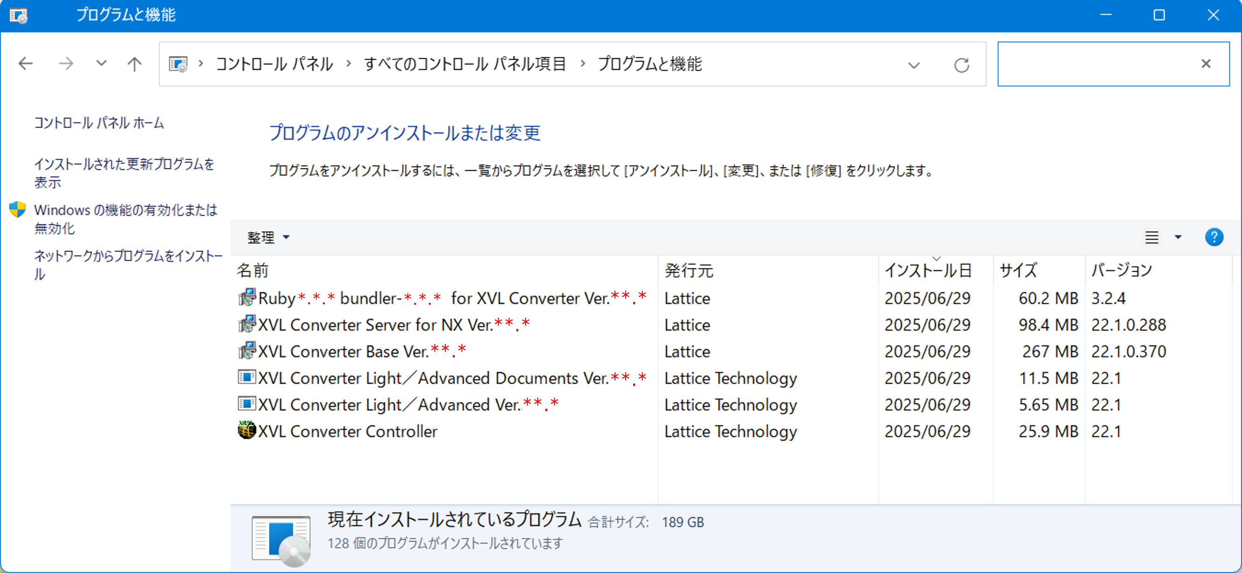This screenshot has width=1242, height=573.
Task: Click the 267 MB size cell
Action: [1050, 351]
